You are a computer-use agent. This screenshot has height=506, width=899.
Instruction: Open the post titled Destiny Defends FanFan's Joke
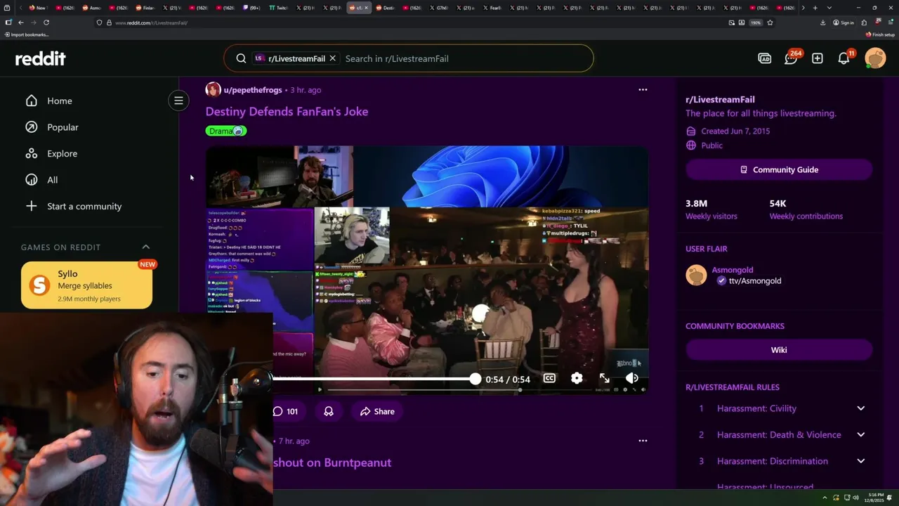[x=287, y=111]
